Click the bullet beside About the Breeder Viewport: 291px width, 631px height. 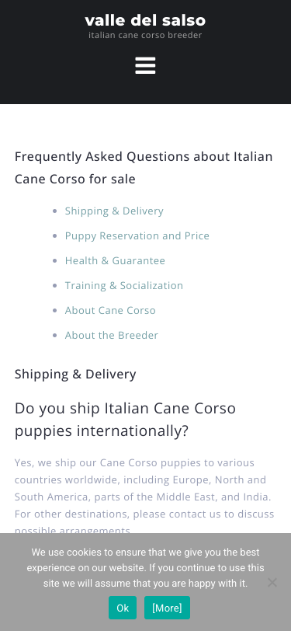pos(55,336)
